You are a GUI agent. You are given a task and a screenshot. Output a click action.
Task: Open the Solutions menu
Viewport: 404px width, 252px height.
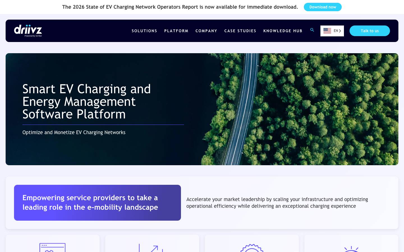pyautogui.click(x=144, y=31)
